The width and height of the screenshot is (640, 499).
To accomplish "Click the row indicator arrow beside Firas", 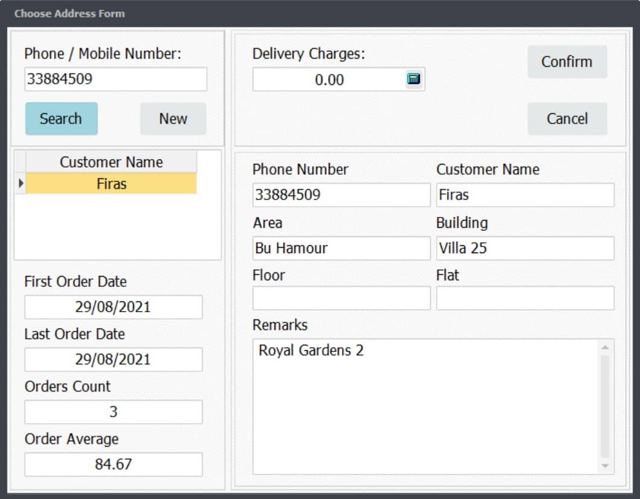I will tap(21, 184).
